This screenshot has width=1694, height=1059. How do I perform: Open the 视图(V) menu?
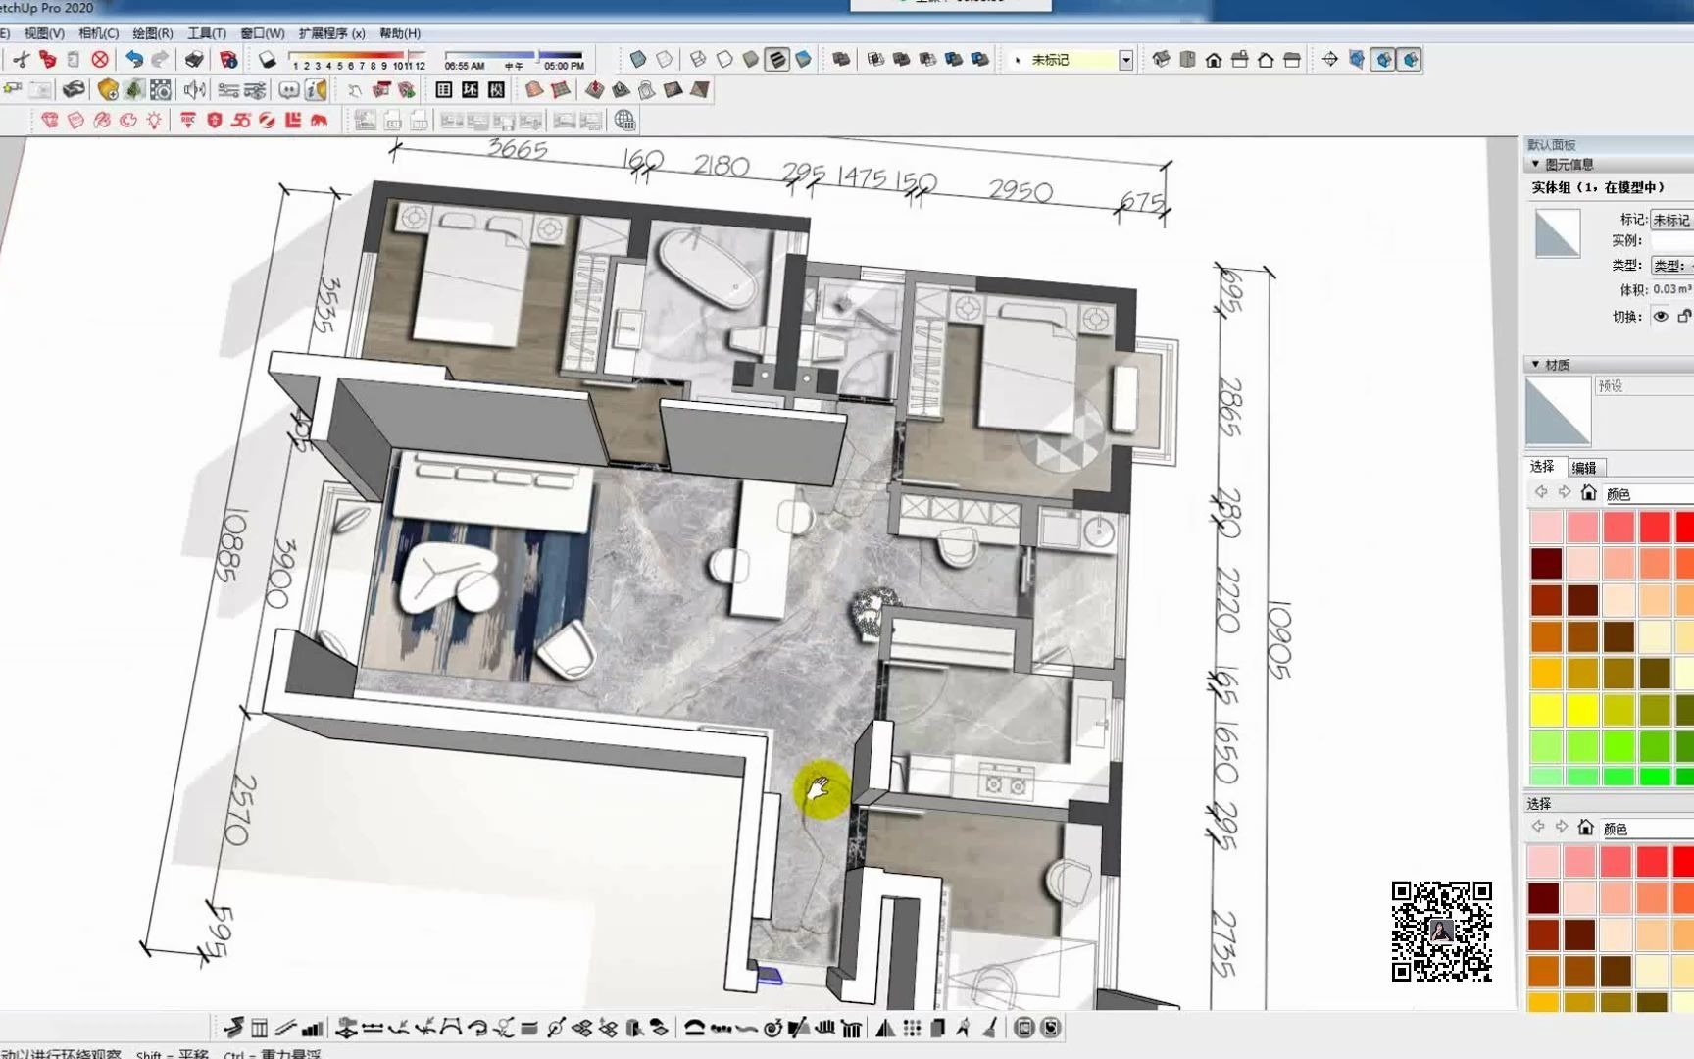44,33
